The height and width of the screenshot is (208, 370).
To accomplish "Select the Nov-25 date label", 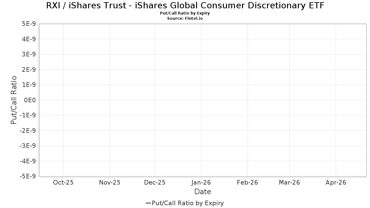I will (110, 182).
